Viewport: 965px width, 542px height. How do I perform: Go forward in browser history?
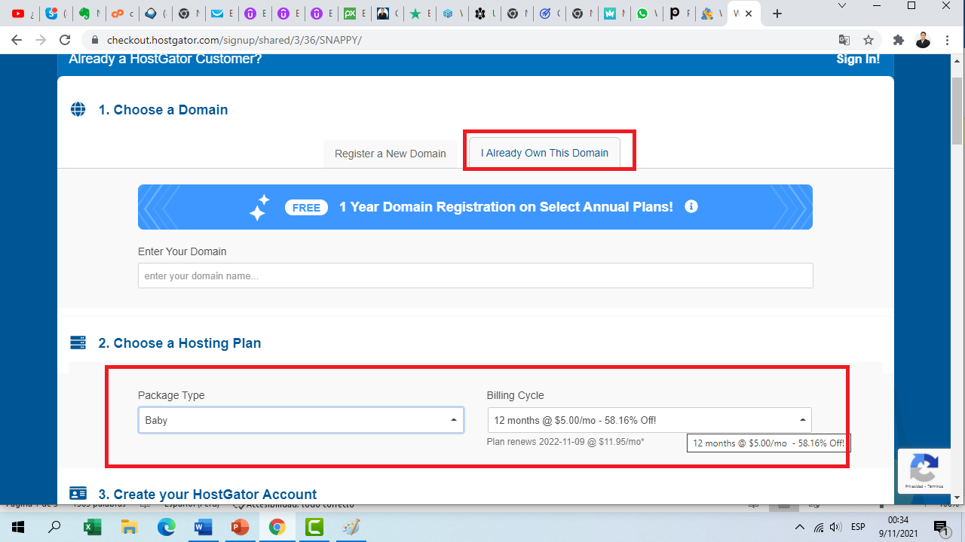coord(41,40)
